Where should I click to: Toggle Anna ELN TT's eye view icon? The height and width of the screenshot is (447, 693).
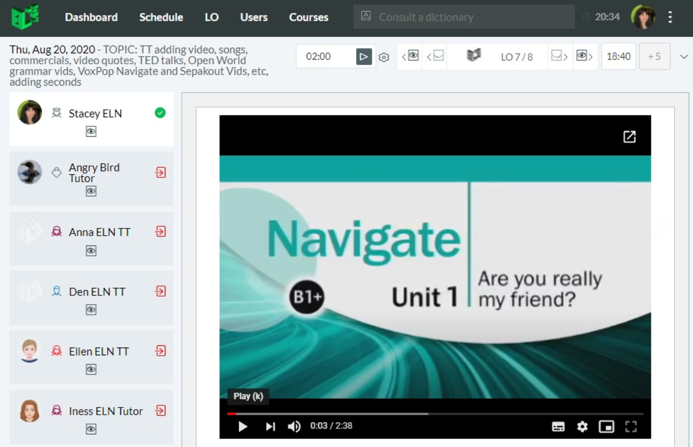(x=91, y=251)
